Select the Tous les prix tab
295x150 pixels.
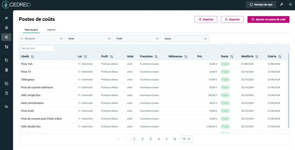(x=31, y=30)
